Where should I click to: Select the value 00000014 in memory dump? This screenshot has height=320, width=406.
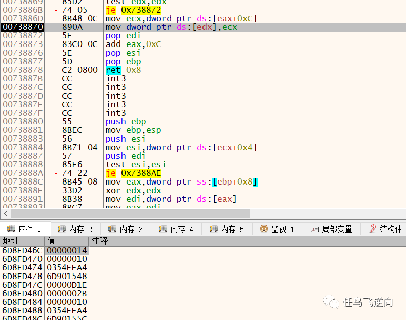pos(67,250)
